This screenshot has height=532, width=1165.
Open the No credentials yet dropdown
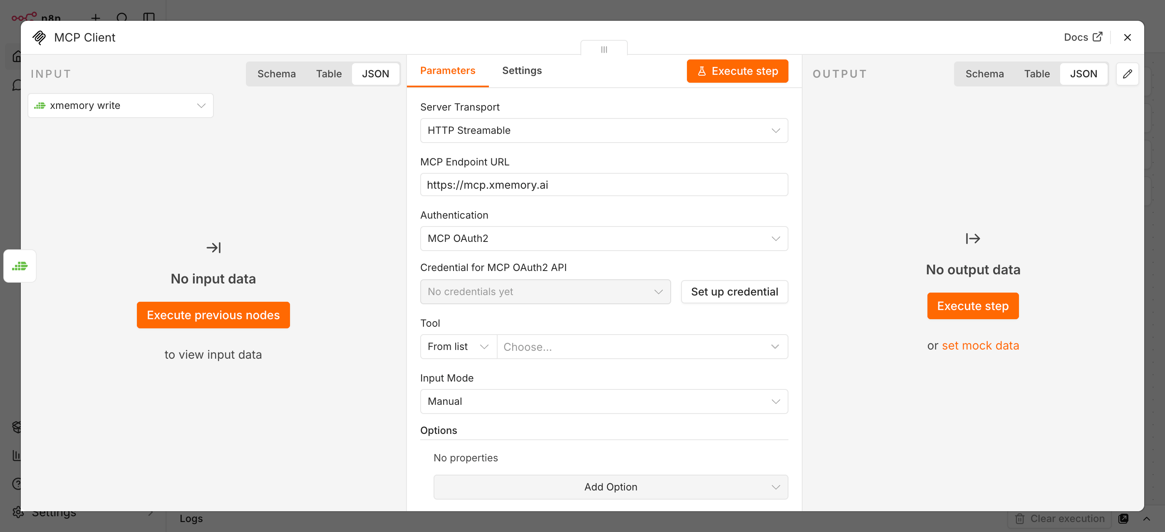[x=545, y=291]
